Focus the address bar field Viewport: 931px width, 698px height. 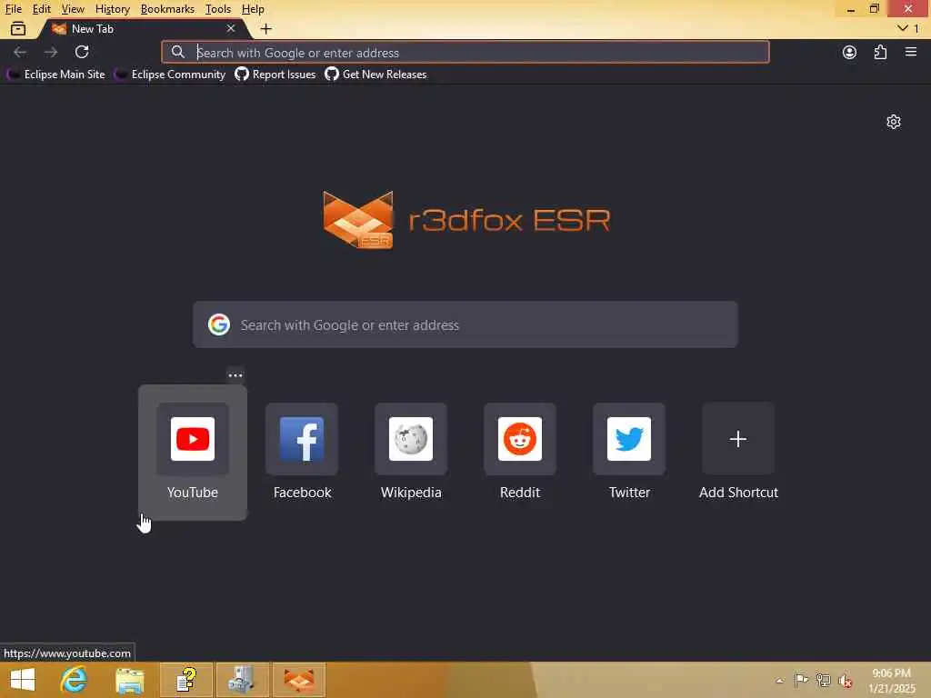(x=465, y=52)
